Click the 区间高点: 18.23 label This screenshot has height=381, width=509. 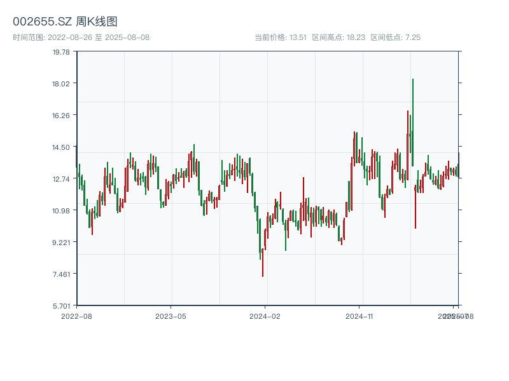tap(338, 37)
